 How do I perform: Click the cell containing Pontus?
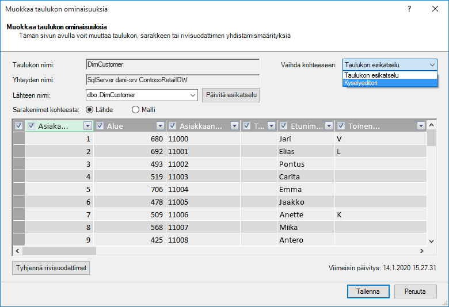click(x=306, y=164)
